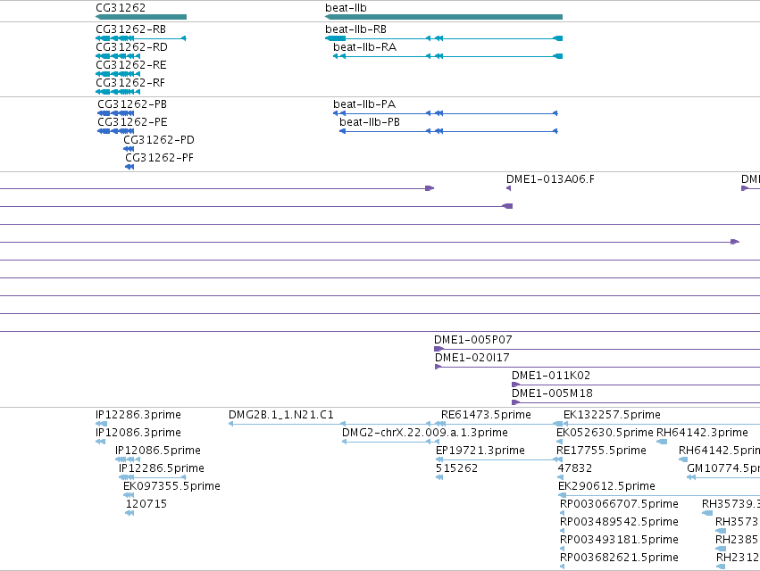
Task: Select the RP003066707.5prime EST label
Action: [x=619, y=504]
